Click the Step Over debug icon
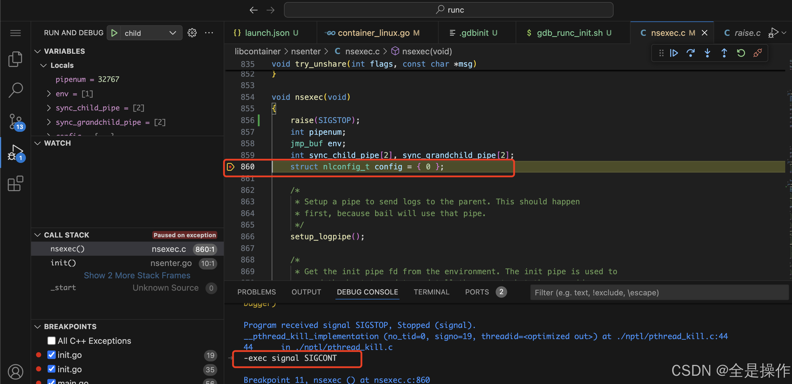The height and width of the screenshot is (384, 792). coord(691,53)
